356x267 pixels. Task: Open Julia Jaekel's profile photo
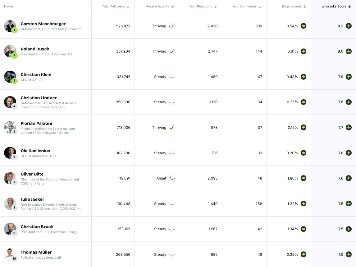point(10,204)
